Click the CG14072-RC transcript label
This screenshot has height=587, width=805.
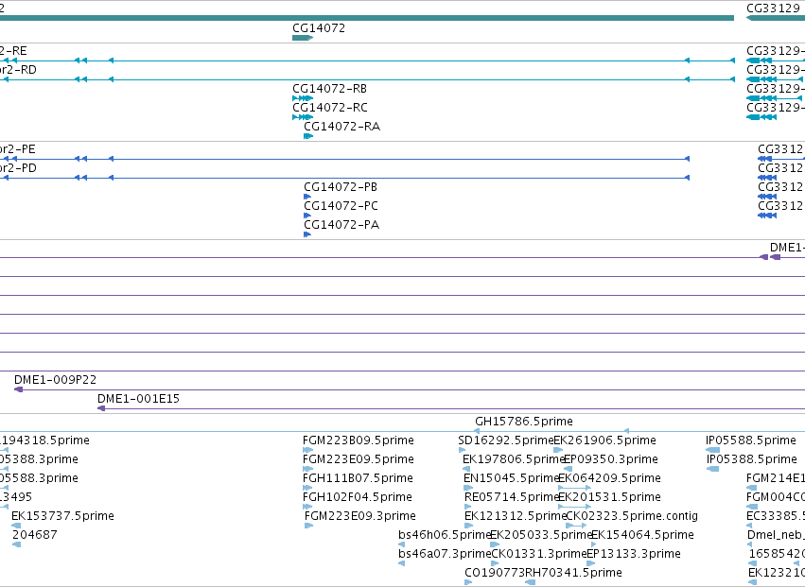point(330,108)
